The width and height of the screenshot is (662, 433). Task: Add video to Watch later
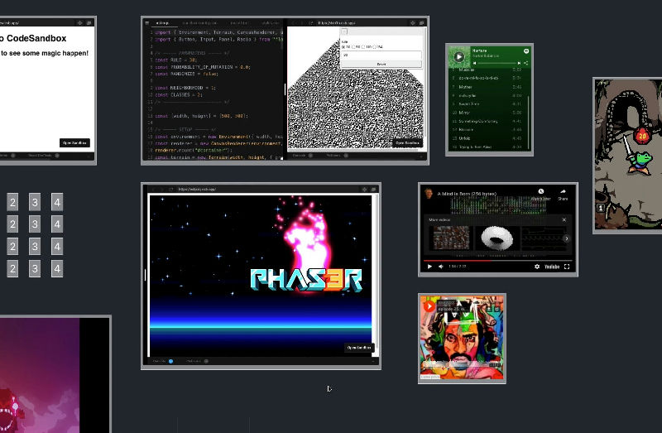tap(541, 191)
